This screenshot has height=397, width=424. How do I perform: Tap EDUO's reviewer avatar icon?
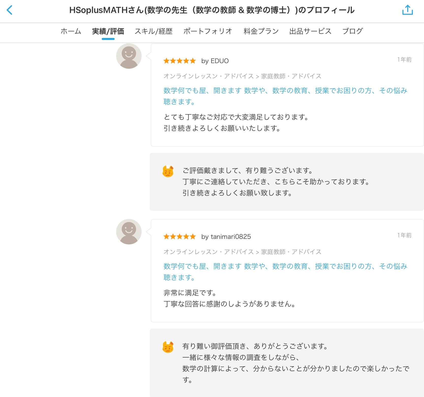(129, 56)
